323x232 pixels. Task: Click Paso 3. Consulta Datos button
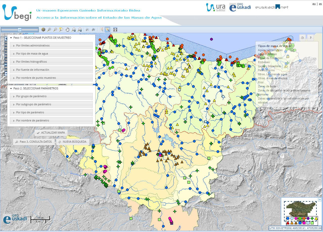click(x=34, y=142)
